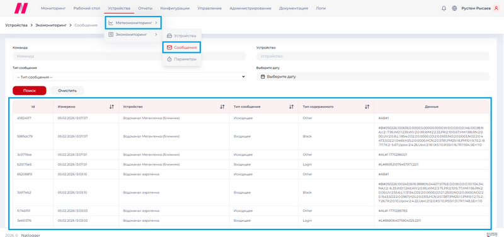Click the red Поиск button

tap(30, 91)
